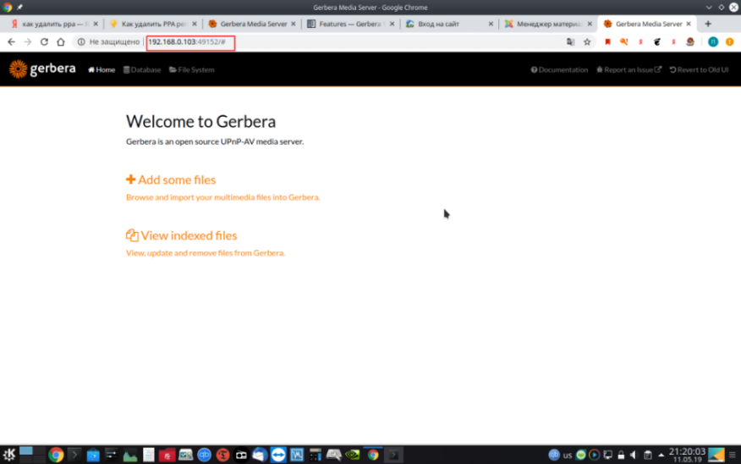Viewport: 741px width, 464px height.
Task: Open the KDE application launcher
Action: coord(9,455)
